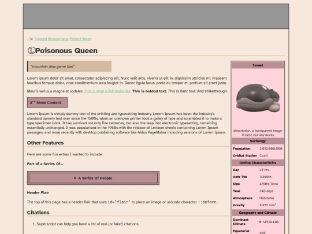The width and height of the screenshot is (312, 234).
Task: Click the Geography and Climate header
Action: coord(258,213)
